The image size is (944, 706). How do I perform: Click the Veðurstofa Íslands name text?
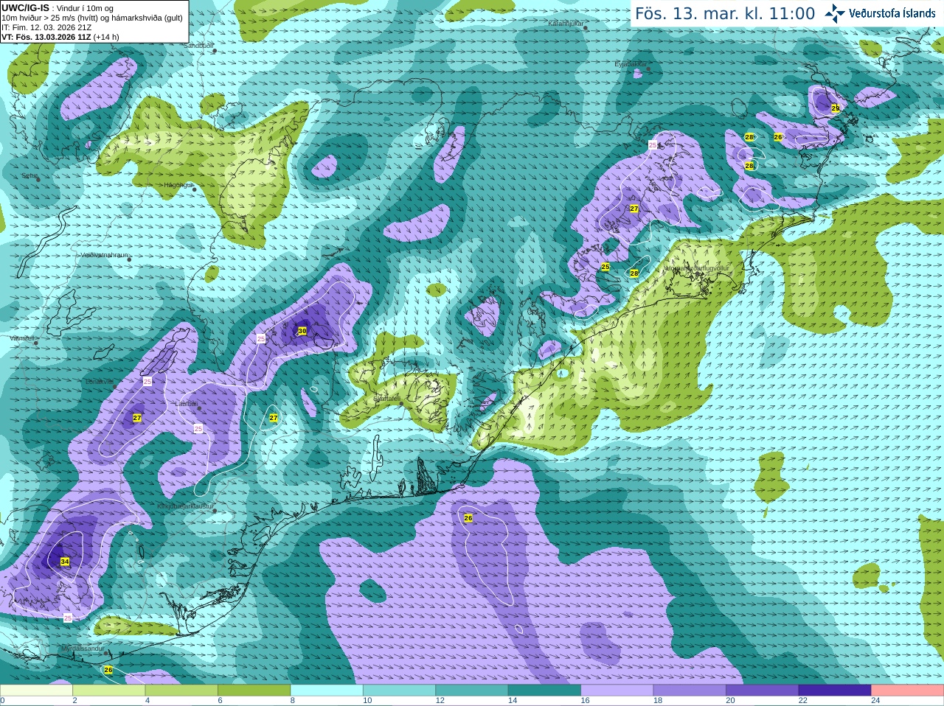click(x=892, y=13)
